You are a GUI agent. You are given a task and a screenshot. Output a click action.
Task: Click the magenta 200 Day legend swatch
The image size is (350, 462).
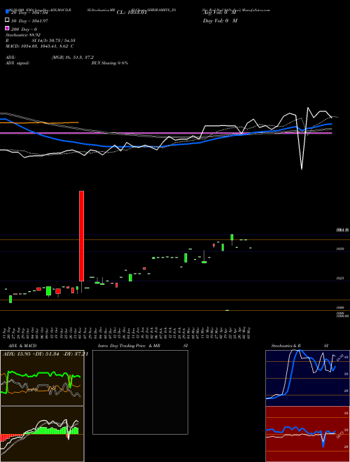(8, 29)
